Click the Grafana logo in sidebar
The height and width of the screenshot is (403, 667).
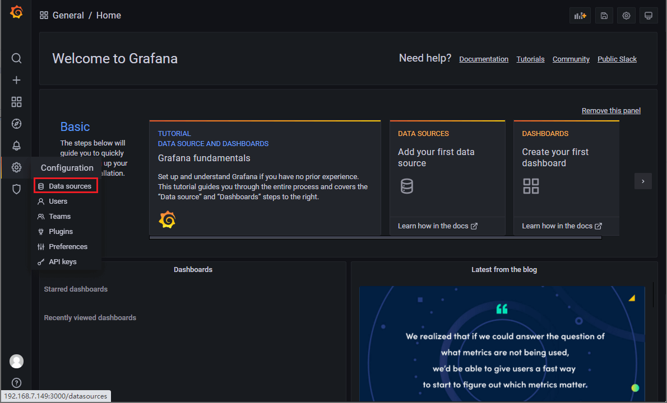tap(16, 12)
